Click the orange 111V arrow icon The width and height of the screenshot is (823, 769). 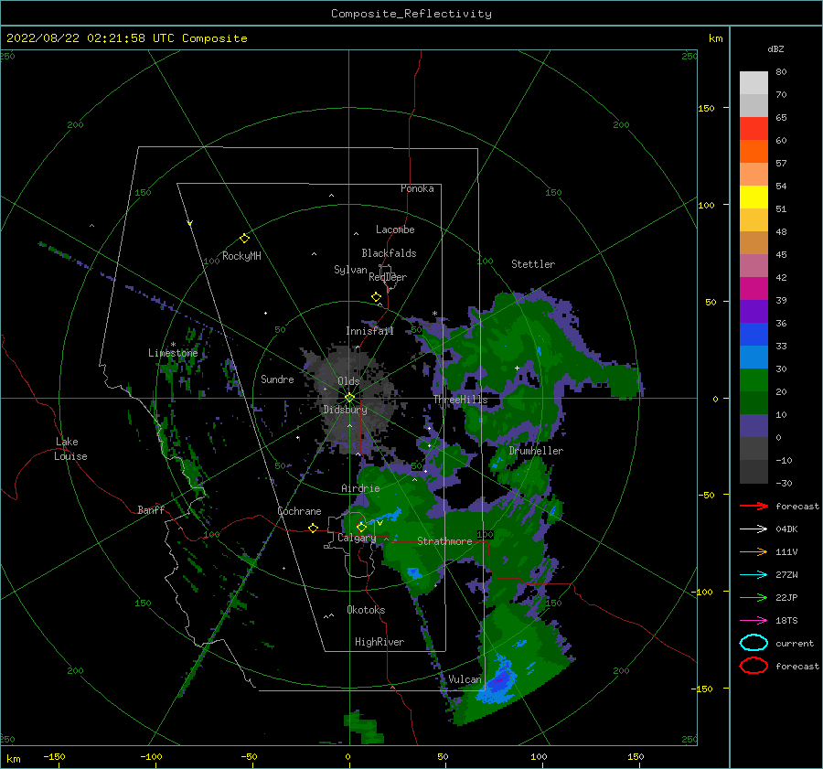[x=754, y=551]
